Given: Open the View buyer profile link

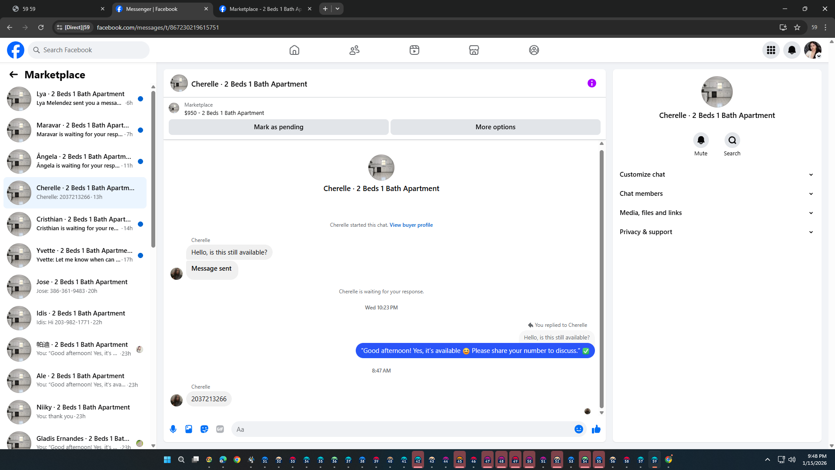Looking at the screenshot, I should pos(411,225).
